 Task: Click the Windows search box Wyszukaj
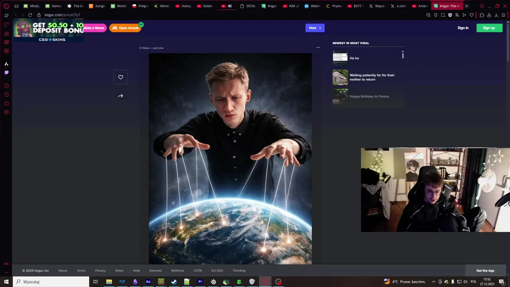[x=51, y=282]
